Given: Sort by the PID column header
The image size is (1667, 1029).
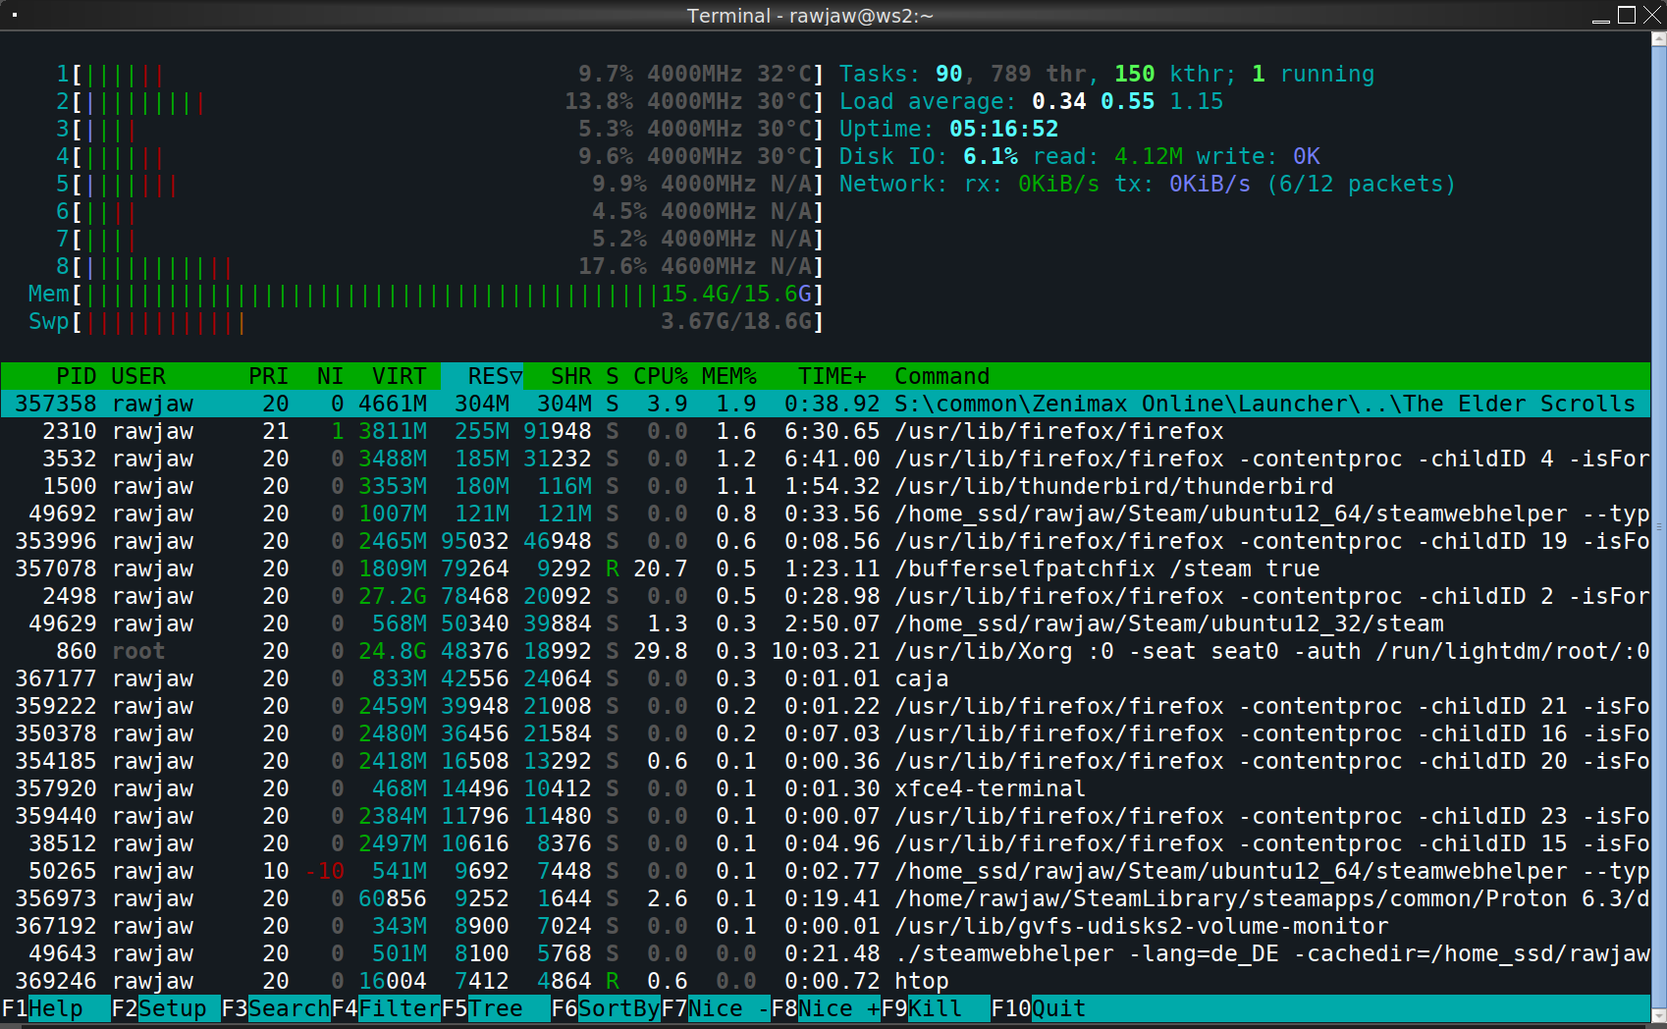Looking at the screenshot, I should click(x=77, y=376).
